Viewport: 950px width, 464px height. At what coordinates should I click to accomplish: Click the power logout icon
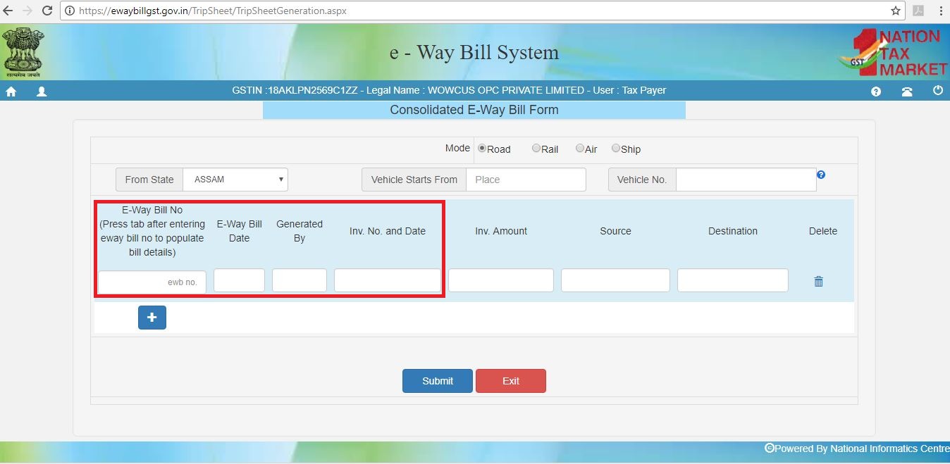tap(937, 91)
